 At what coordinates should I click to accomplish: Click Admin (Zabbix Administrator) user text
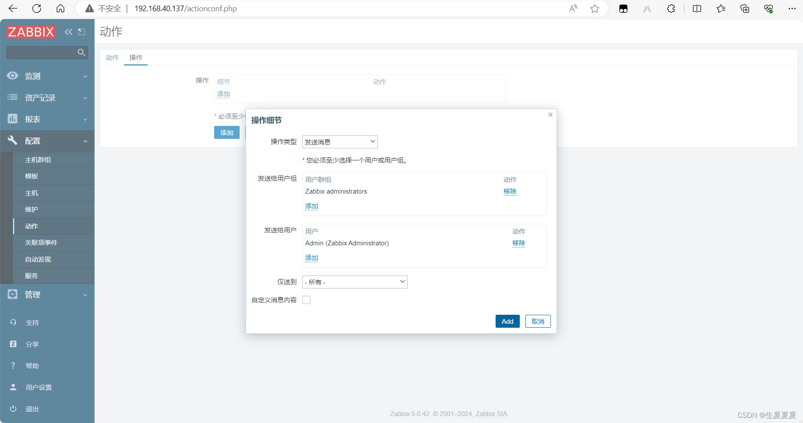click(347, 243)
